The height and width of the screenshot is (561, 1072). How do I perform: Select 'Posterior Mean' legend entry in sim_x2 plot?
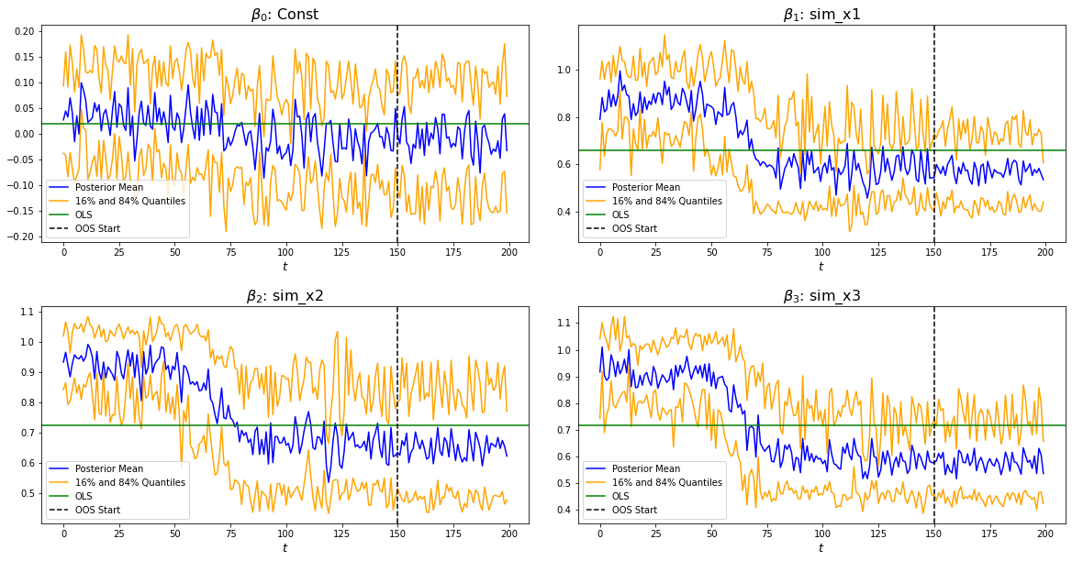95,468
